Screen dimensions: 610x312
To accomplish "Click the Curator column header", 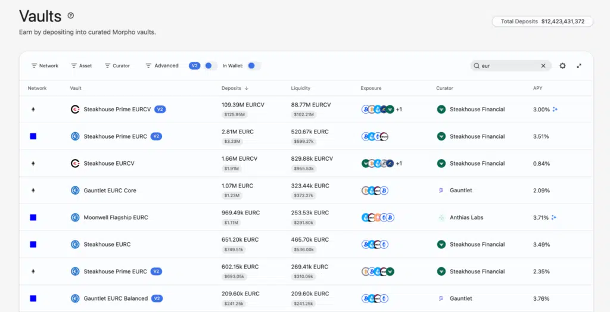I will [444, 88].
